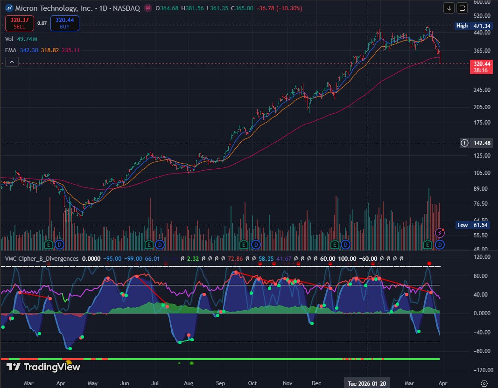
Task: Click the pink EMA value 235.11
Action: pyautogui.click(x=71, y=50)
